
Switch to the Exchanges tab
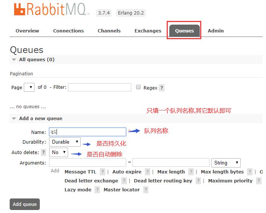148,31
